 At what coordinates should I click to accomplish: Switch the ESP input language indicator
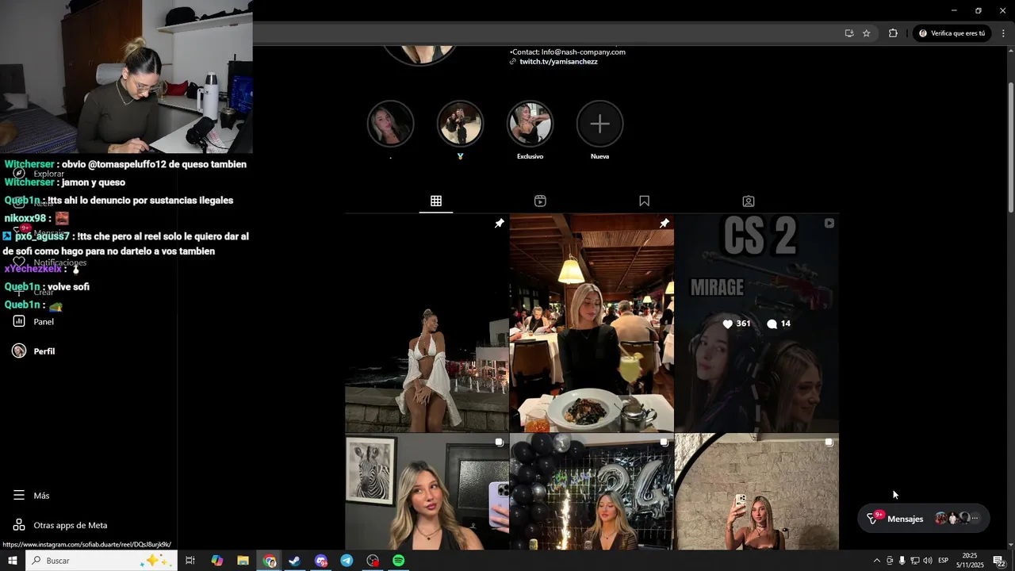coord(944,561)
